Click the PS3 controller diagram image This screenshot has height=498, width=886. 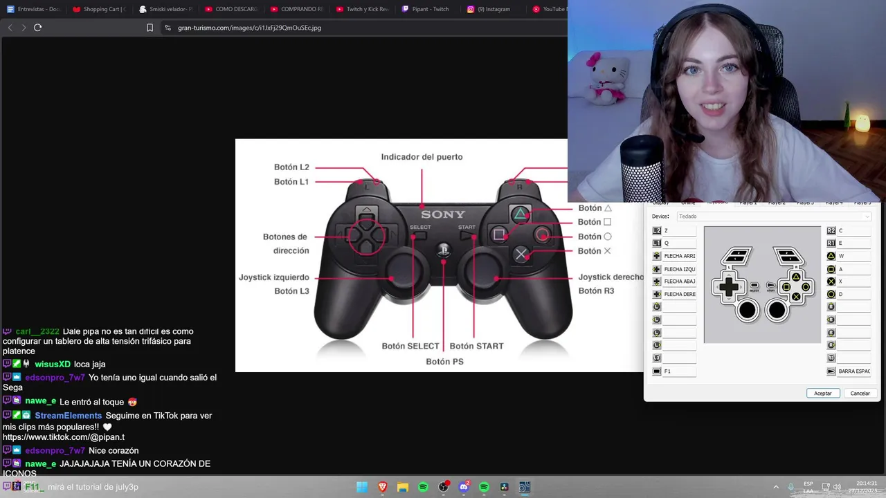click(x=439, y=255)
